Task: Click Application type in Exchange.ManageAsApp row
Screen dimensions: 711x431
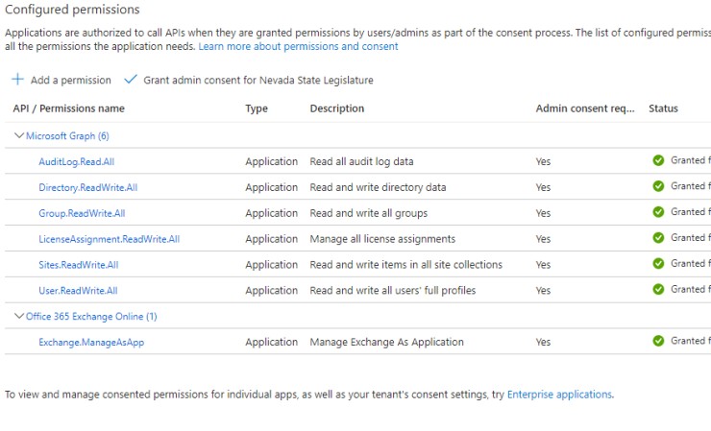Action: click(x=272, y=342)
